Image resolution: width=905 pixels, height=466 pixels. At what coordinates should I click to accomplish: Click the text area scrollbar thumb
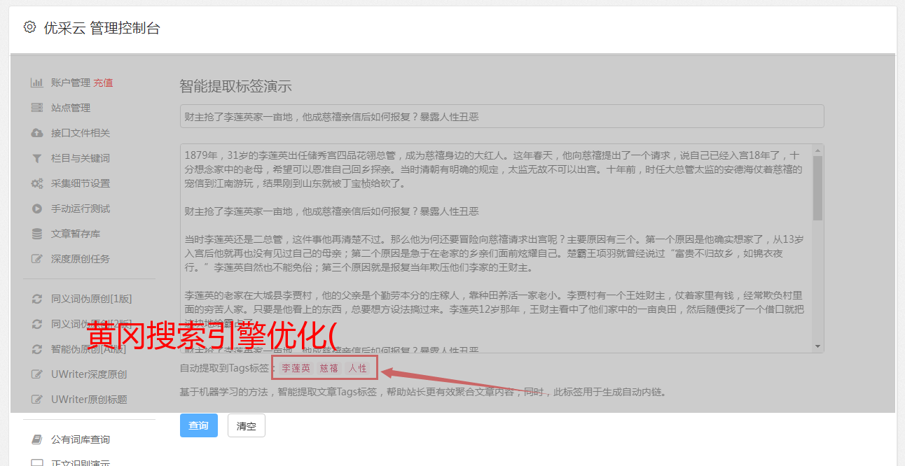[x=817, y=188]
